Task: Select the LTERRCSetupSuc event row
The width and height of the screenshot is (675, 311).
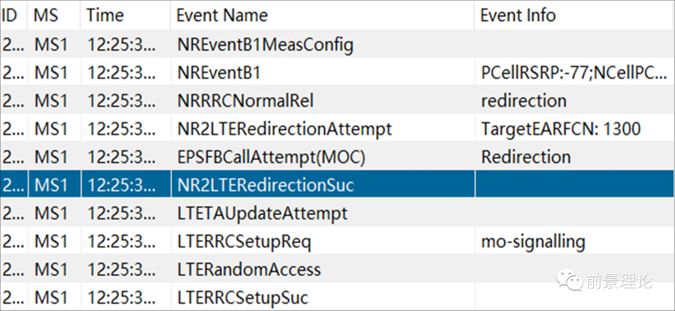Action: (243, 297)
